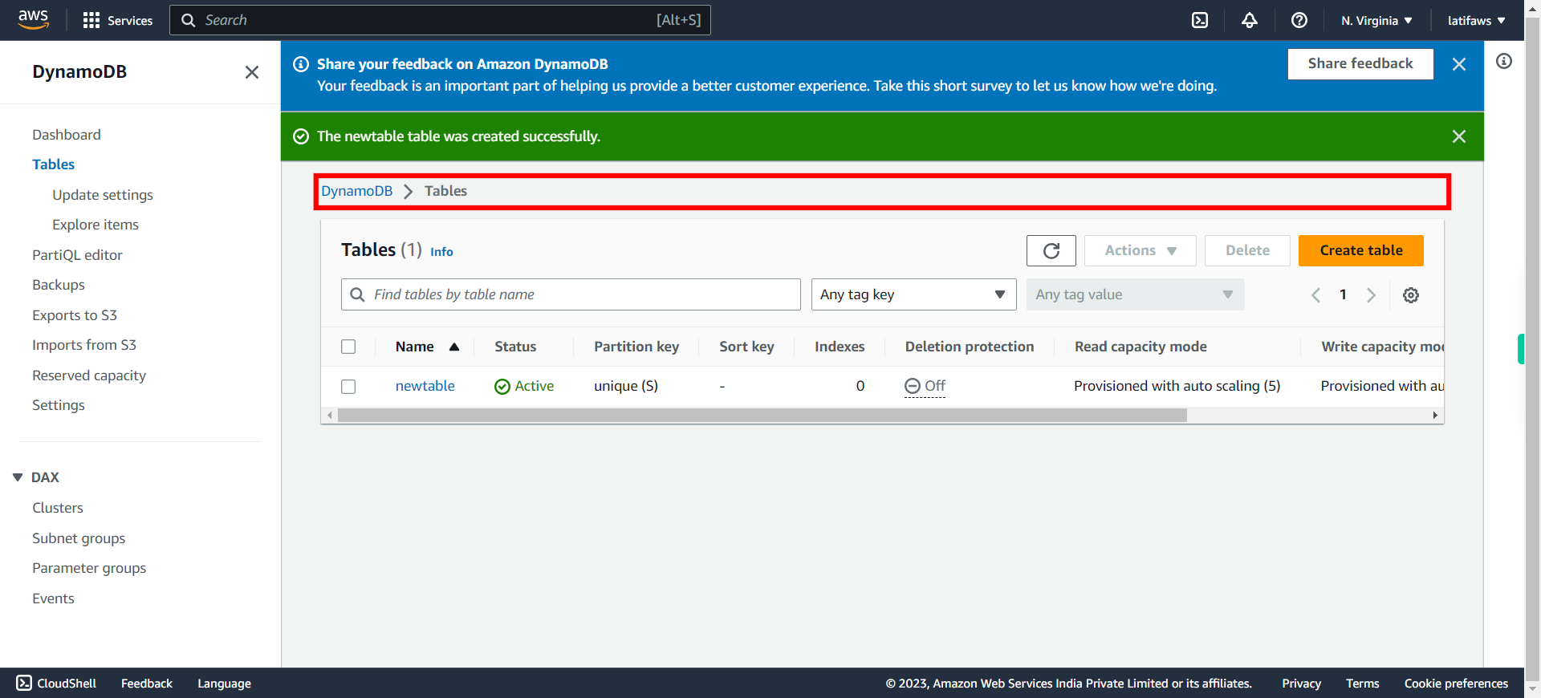Open Update settings in sidebar

(x=103, y=195)
